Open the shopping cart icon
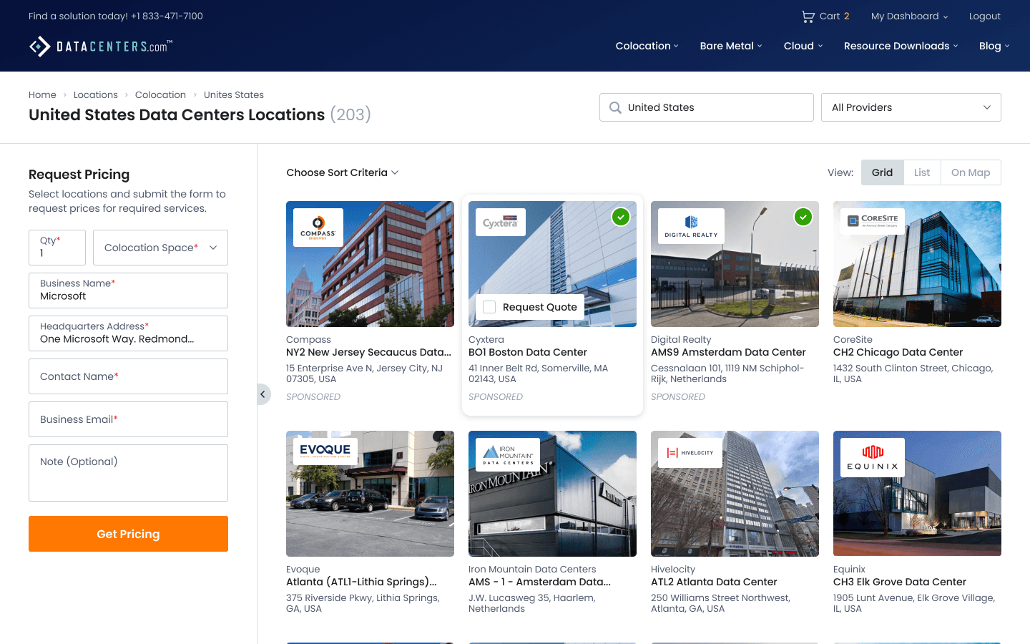 coord(808,16)
